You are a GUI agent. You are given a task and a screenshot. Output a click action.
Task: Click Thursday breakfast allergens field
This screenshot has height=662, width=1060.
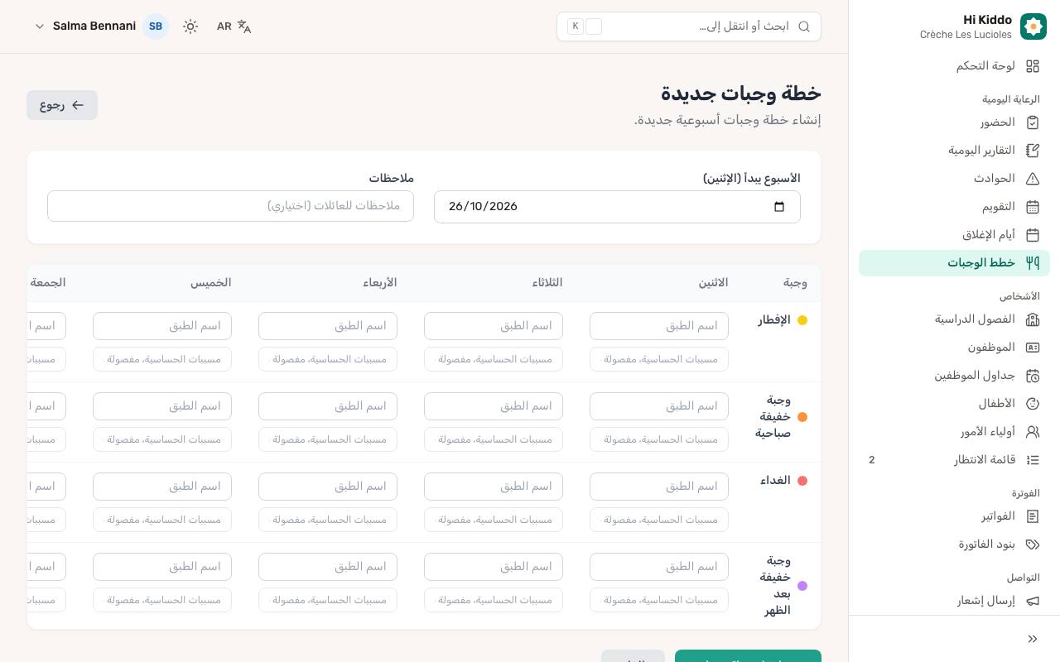(x=162, y=359)
